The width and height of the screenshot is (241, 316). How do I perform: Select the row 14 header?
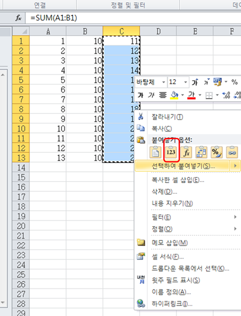click(21, 168)
